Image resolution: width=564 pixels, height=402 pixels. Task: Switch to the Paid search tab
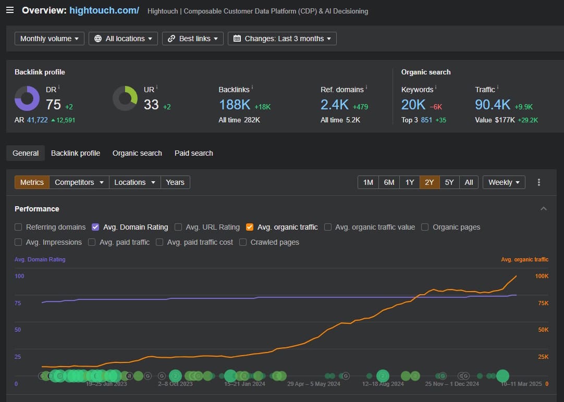(193, 153)
